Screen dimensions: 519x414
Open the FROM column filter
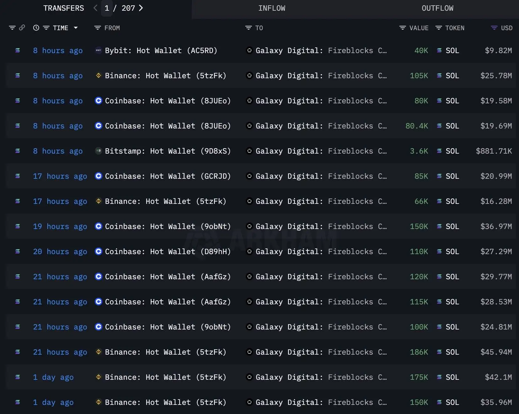pos(98,28)
